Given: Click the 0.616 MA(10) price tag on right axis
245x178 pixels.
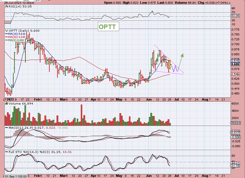Looking at the screenshot, I should click(x=235, y=61).
